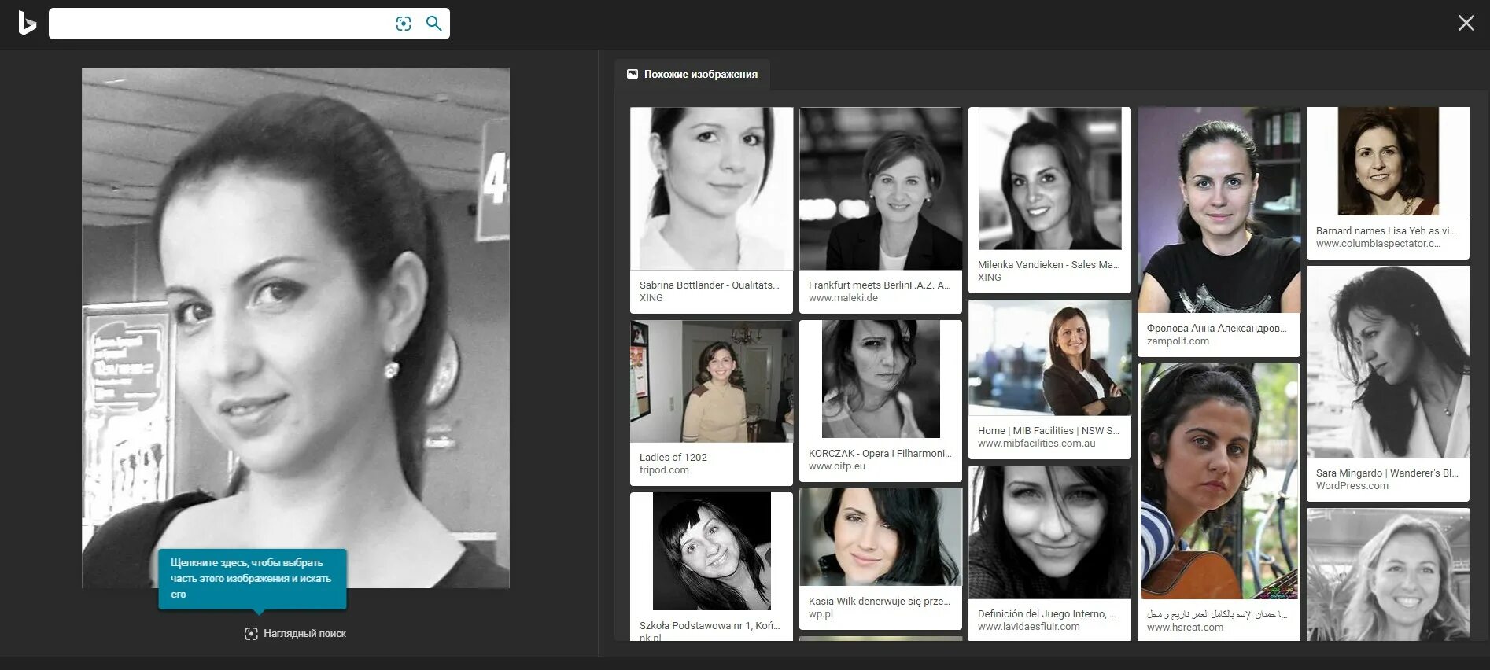Open the smiling blonde woman thumbnail
Image resolution: width=1490 pixels, height=670 pixels.
(x=1388, y=575)
